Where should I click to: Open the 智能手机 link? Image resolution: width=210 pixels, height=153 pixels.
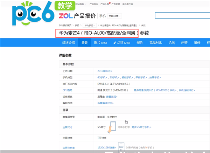click(x=127, y=78)
